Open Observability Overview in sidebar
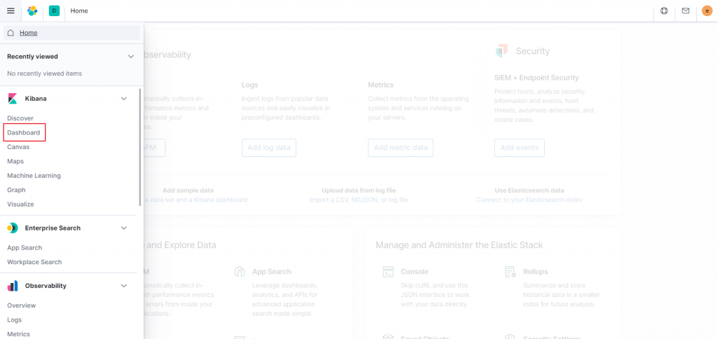 (22, 305)
